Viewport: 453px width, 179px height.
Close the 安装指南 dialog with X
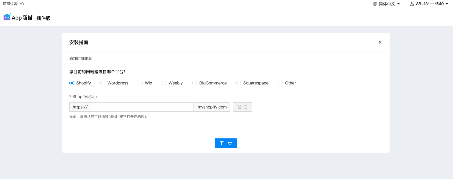tap(380, 42)
